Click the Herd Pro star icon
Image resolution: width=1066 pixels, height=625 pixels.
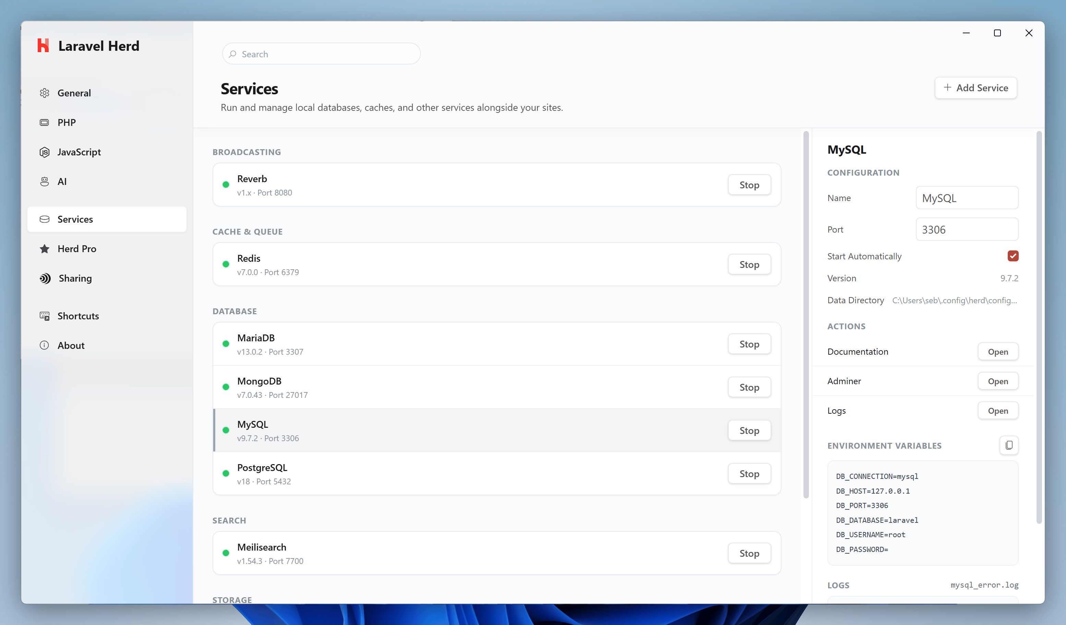(45, 249)
